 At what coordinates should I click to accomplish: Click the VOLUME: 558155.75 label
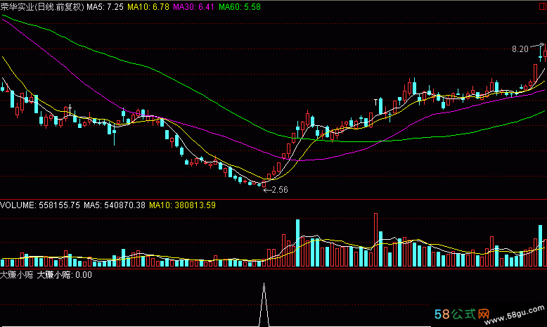click(x=40, y=205)
